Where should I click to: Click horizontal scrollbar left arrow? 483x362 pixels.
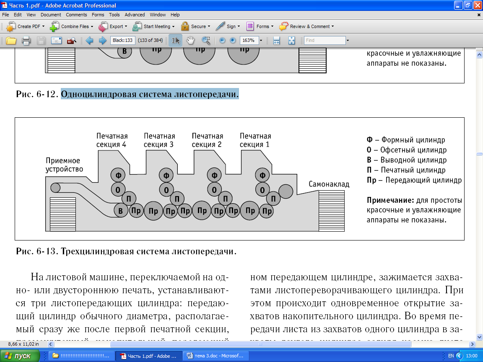coord(50,344)
